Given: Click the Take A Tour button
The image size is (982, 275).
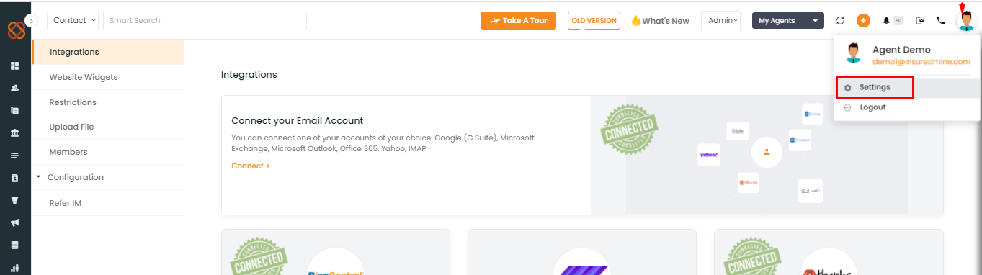Looking at the screenshot, I should coord(519,21).
